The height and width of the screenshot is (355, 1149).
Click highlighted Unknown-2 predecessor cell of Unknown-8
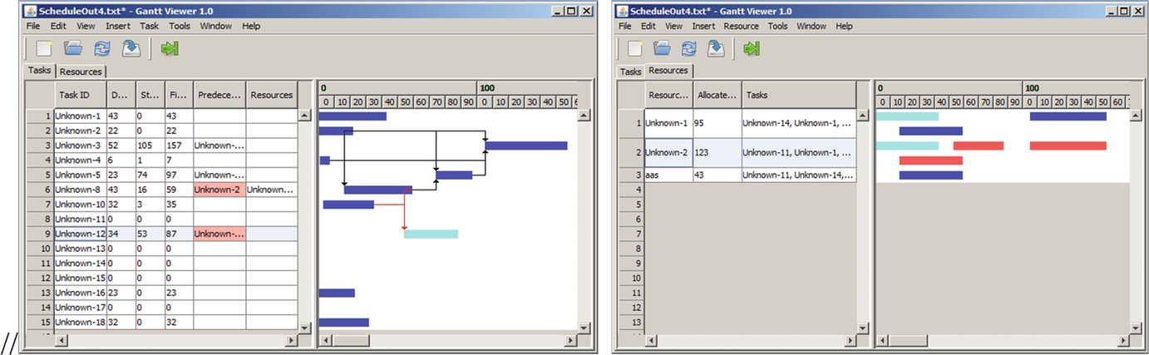tap(219, 190)
